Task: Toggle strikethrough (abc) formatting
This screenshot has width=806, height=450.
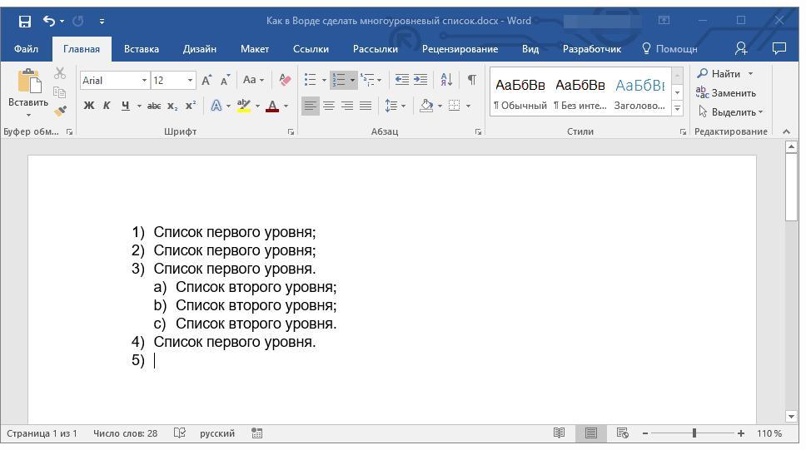Action: tap(154, 106)
